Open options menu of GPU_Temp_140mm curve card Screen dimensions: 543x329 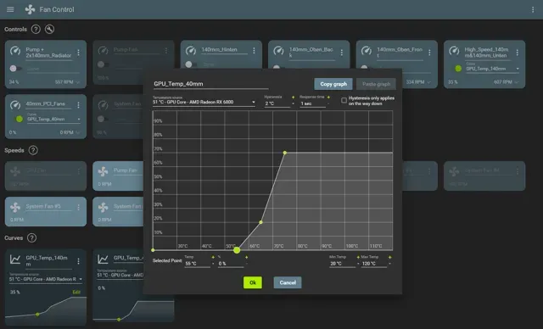pyautogui.click(x=79, y=261)
